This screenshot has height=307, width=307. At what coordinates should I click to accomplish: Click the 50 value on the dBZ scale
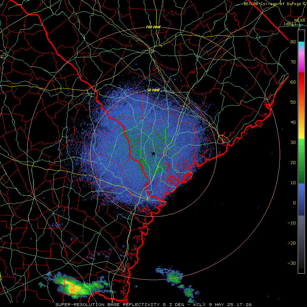point(293,102)
